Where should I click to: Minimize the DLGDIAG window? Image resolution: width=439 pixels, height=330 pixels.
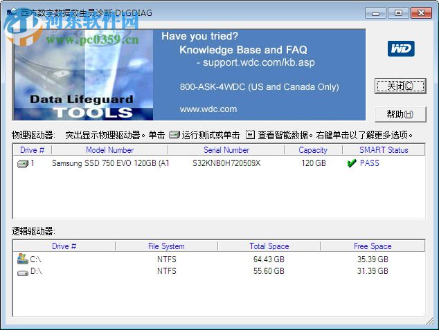[x=375, y=13]
